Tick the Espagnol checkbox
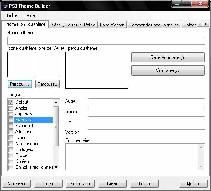Screen dimensions: 211x191 [11, 126]
